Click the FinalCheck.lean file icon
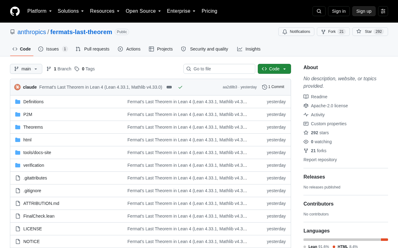Viewport: 398px width, 248px height. point(18,216)
